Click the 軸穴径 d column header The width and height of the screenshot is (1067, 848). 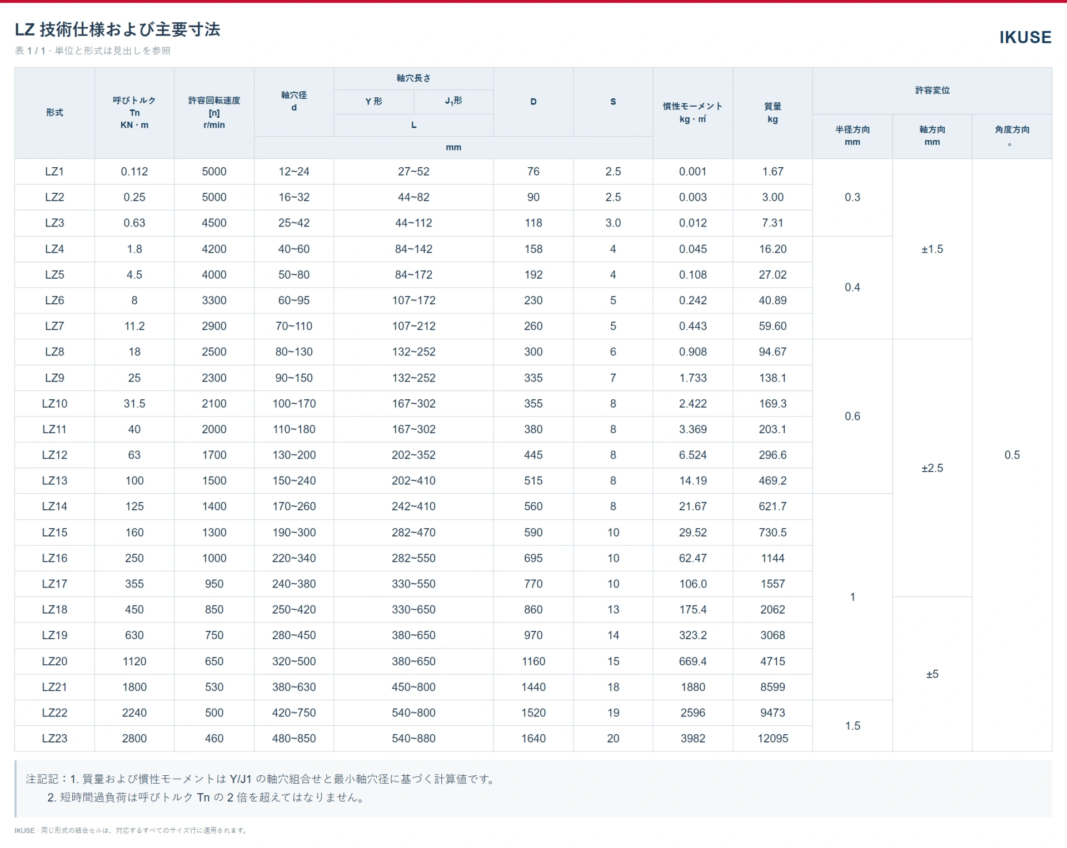[294, 102]
